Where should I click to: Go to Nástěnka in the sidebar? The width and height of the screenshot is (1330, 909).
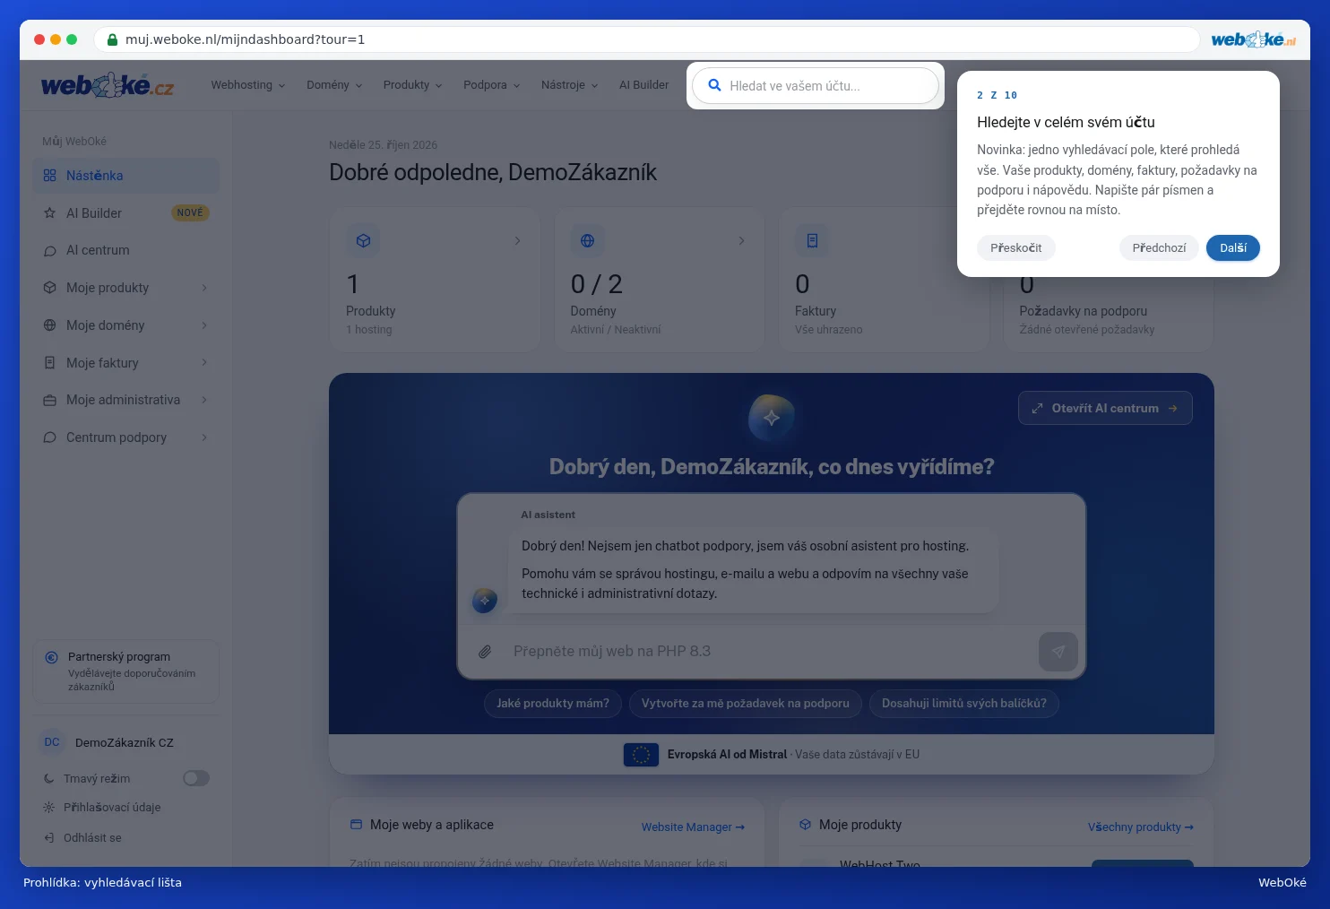[x=125, y=176]
